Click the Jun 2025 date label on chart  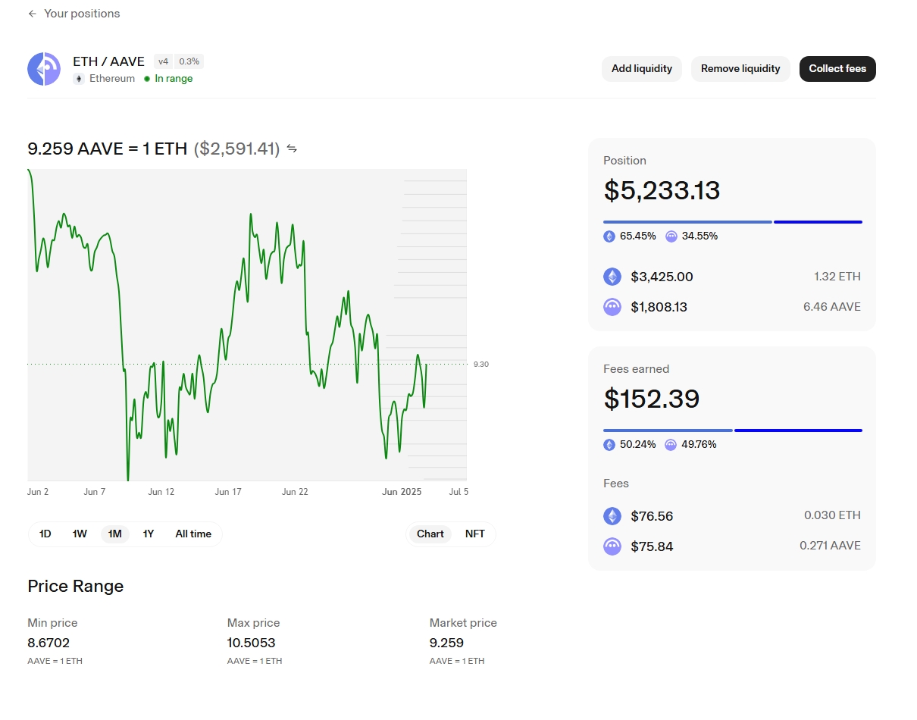point(402,492)
